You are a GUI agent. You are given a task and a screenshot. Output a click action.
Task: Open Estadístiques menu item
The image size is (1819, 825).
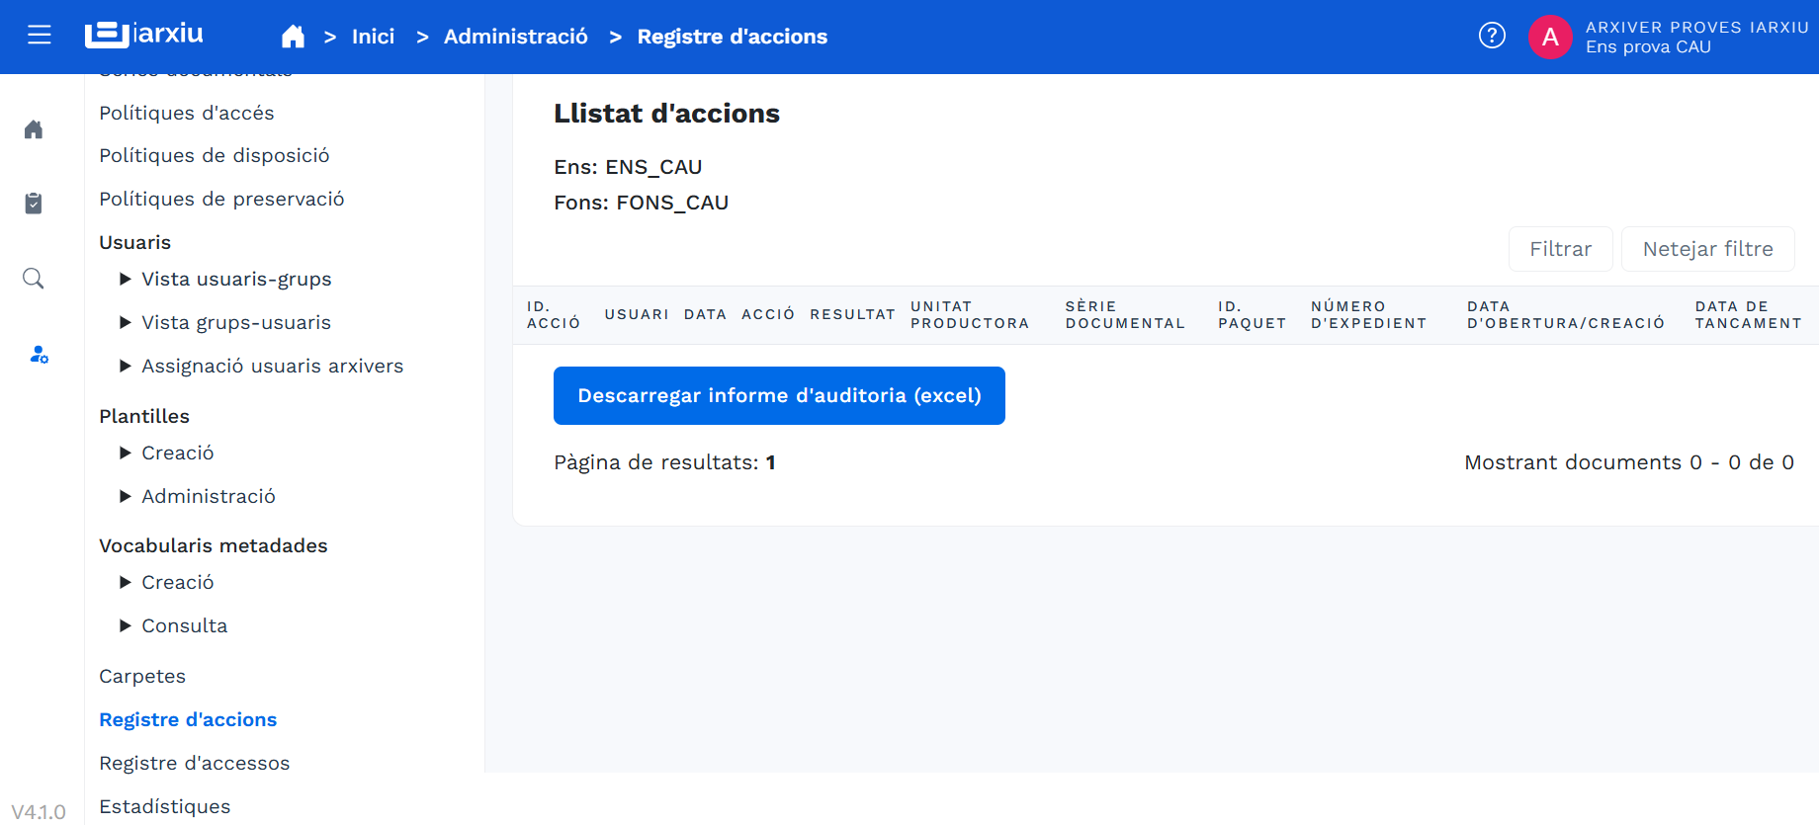[164, 806]
